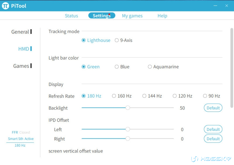Click the 180 Hz status in sidebar

click(x=20, y=145)
